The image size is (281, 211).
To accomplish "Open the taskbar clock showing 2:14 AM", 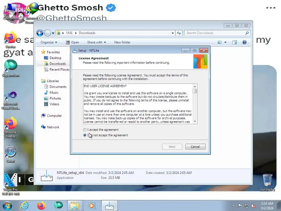I will 267,206.
